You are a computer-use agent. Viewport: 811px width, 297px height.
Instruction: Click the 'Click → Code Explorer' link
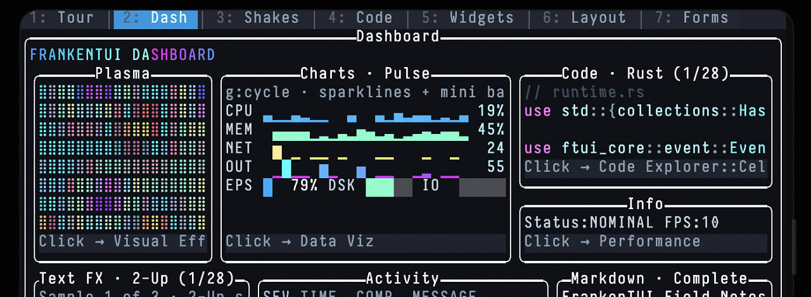click(x=645, y=167)
